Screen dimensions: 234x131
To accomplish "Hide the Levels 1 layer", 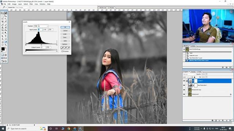I will coord(184,81).
